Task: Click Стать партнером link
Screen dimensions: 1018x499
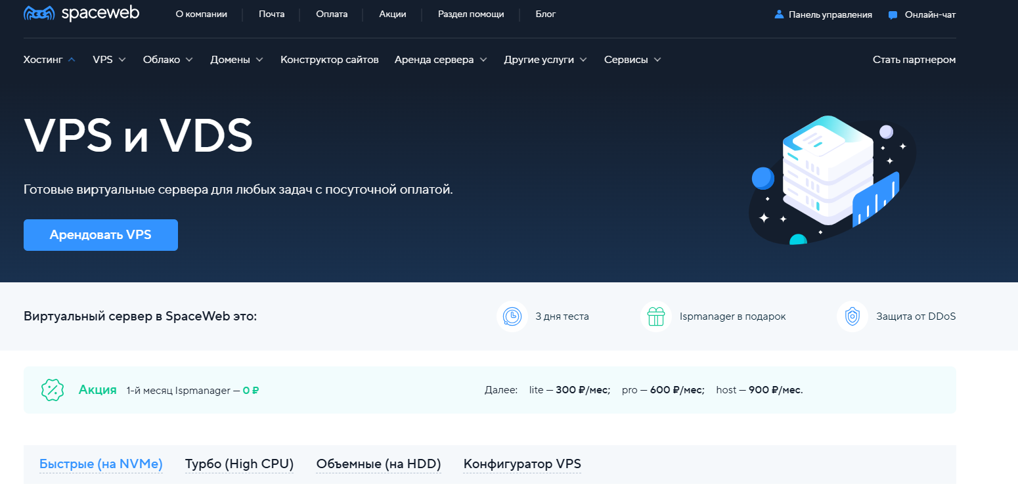Action: pos(914,60)
